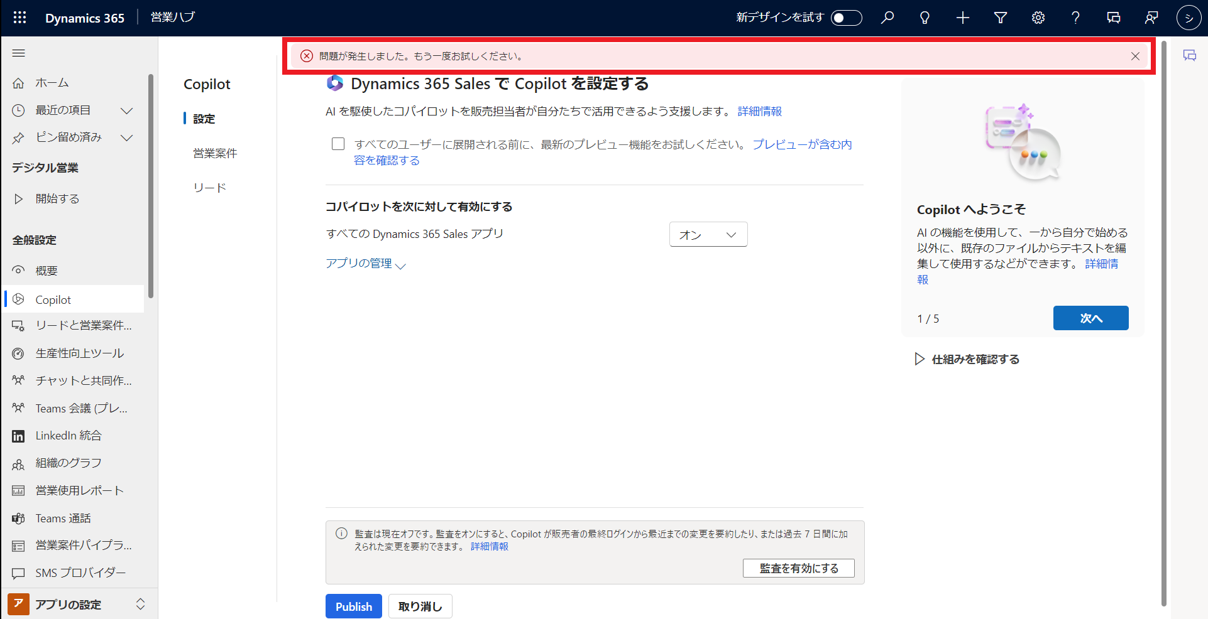This screenshot has height=619, width=1208.
Task: Click 詳細情報 link in audit notice
Action: click(x=490, y=547)
